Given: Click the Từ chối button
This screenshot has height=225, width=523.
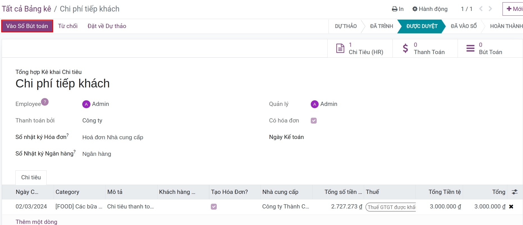Looking at the screenshot, I should (68, 26).
